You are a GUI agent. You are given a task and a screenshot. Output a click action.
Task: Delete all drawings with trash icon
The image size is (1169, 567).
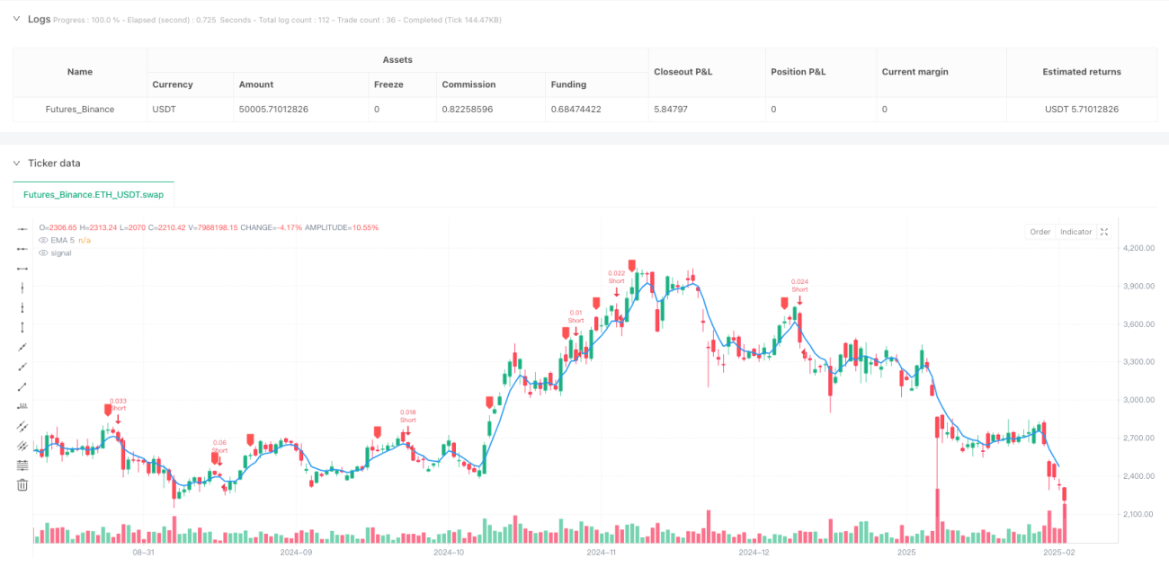click(22, 485)
